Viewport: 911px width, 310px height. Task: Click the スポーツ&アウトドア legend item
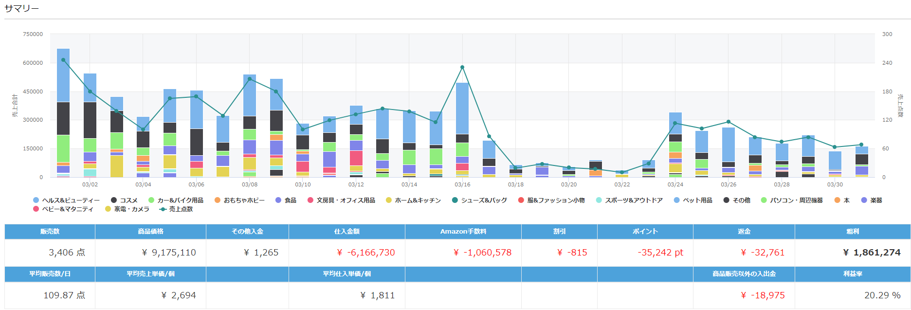coord(630,201)
